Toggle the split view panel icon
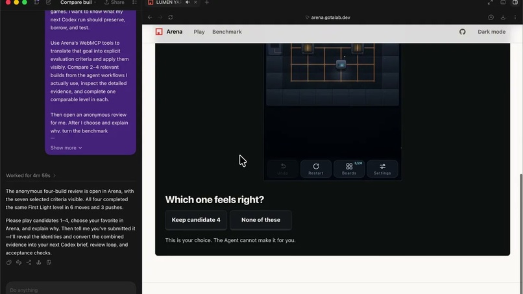 point(515,3)
